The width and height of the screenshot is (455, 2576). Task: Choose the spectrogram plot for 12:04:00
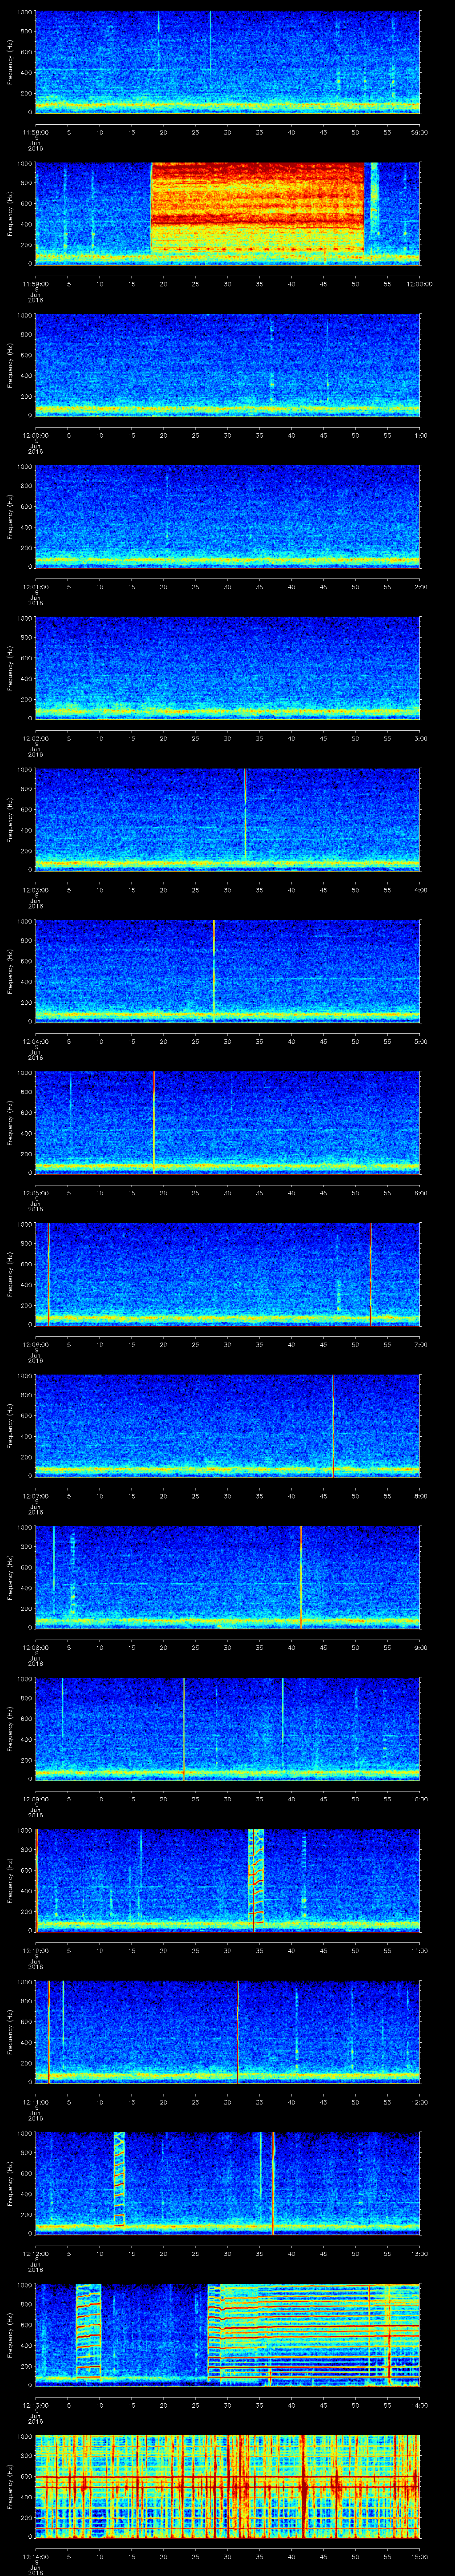pyautogui.click(x=228, y=971)
